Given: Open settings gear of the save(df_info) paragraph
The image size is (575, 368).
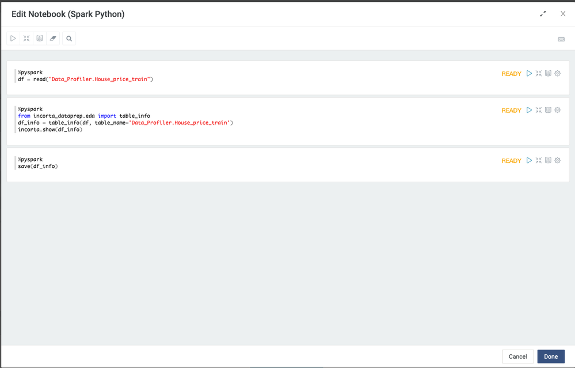Looking at the screenshot, I should (557, 161).
